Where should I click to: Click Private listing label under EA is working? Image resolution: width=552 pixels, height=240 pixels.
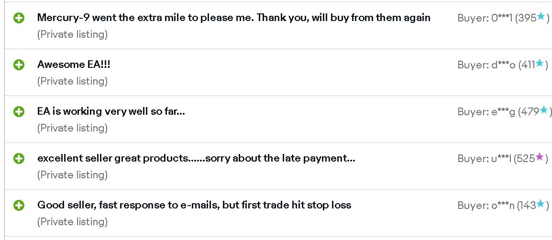tap(73, 128)
